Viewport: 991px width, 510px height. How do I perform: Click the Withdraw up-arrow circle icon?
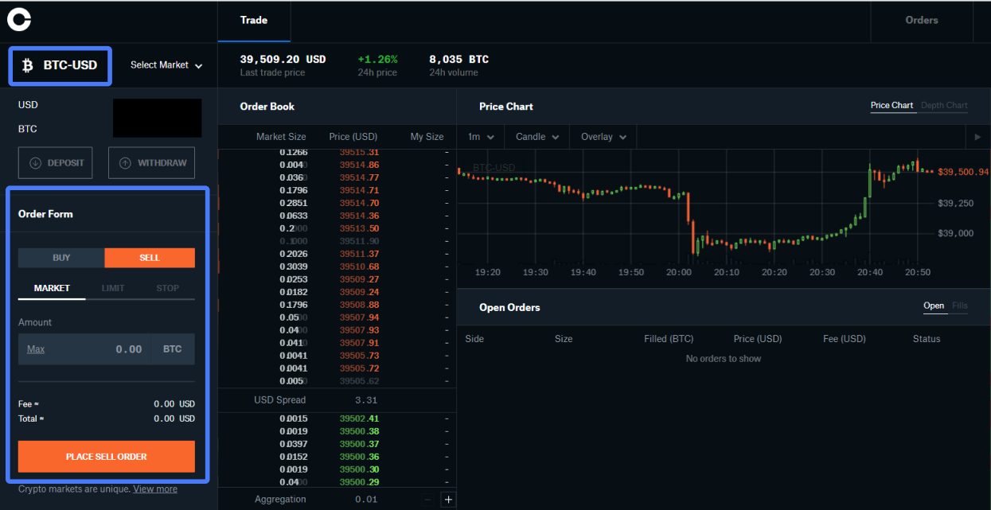tap(125, 163)
